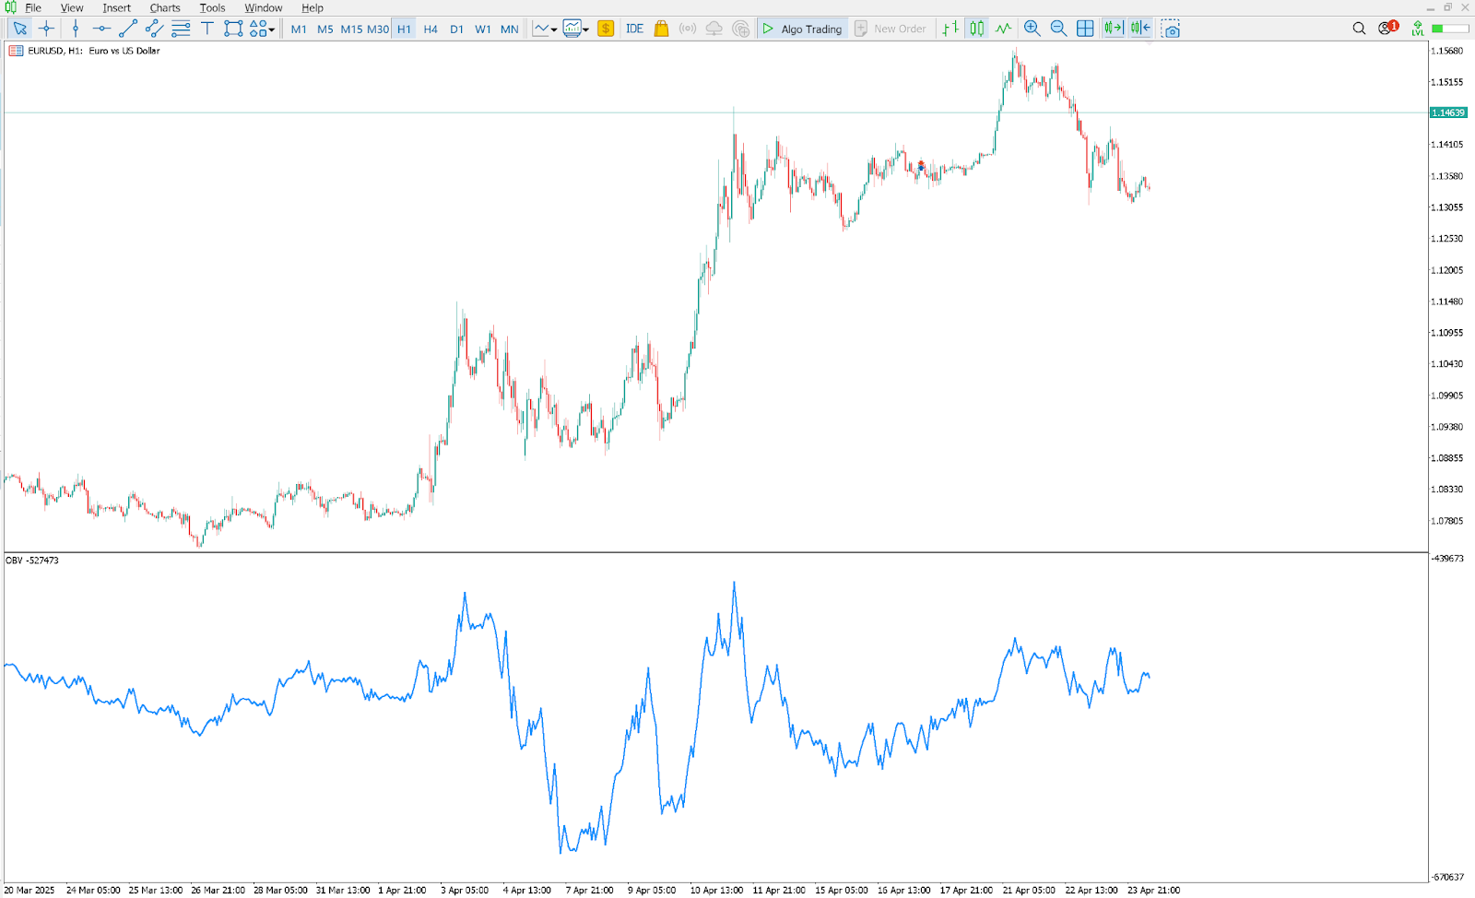Switch timeframe to M15

[x=351, y=29]
